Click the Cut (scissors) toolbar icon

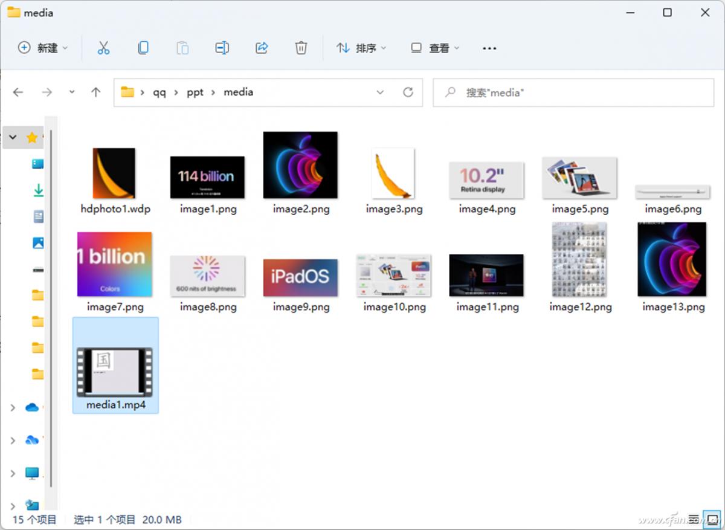pos(103,48)
